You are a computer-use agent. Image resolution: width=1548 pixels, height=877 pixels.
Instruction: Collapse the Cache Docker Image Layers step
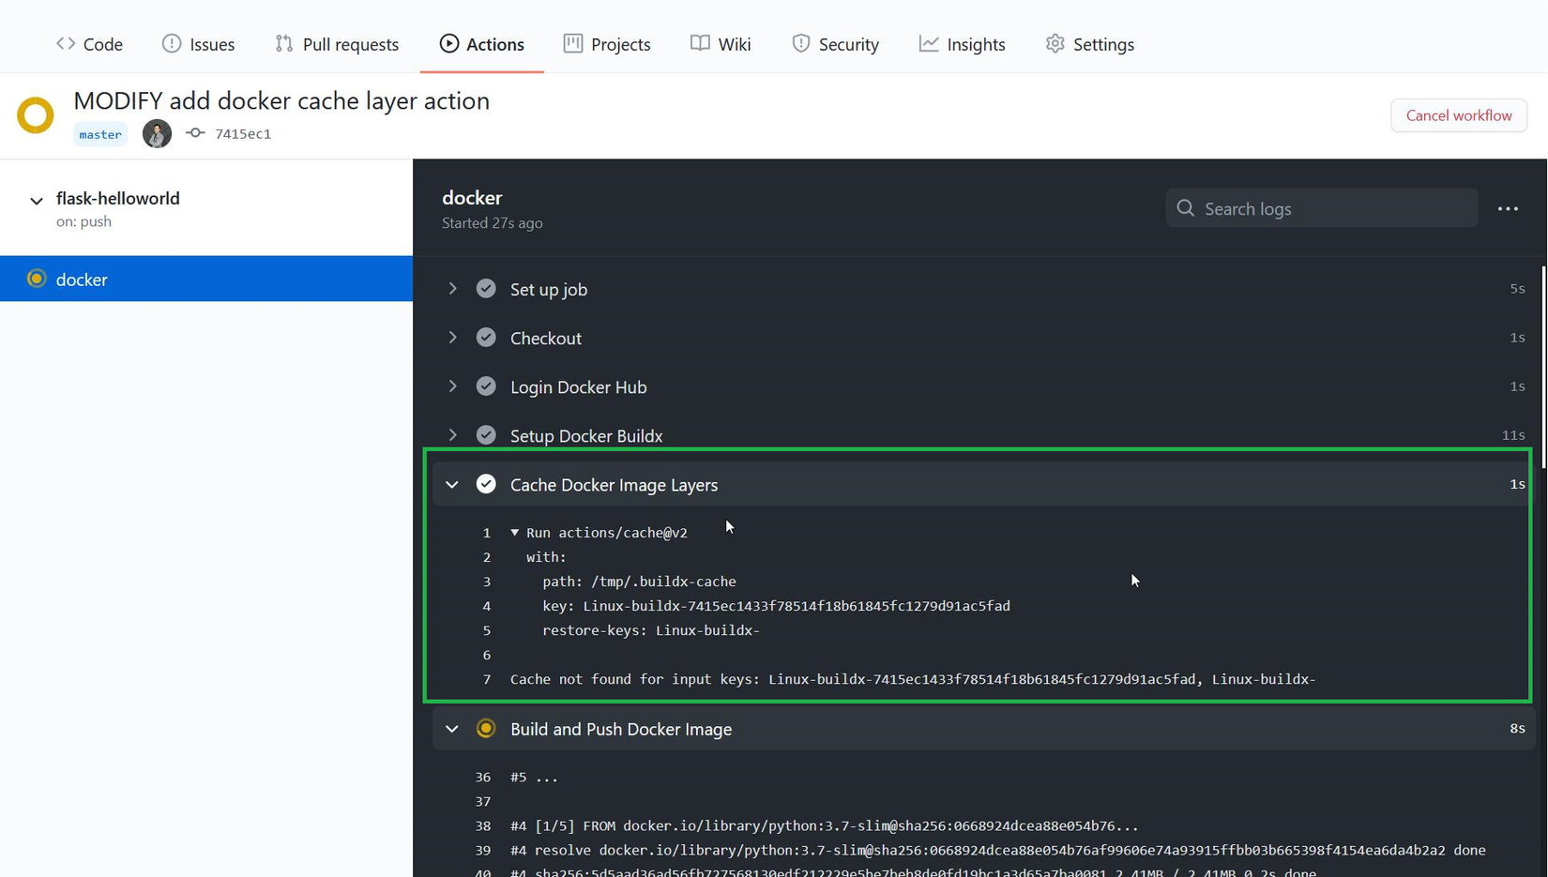click(452, 485)
